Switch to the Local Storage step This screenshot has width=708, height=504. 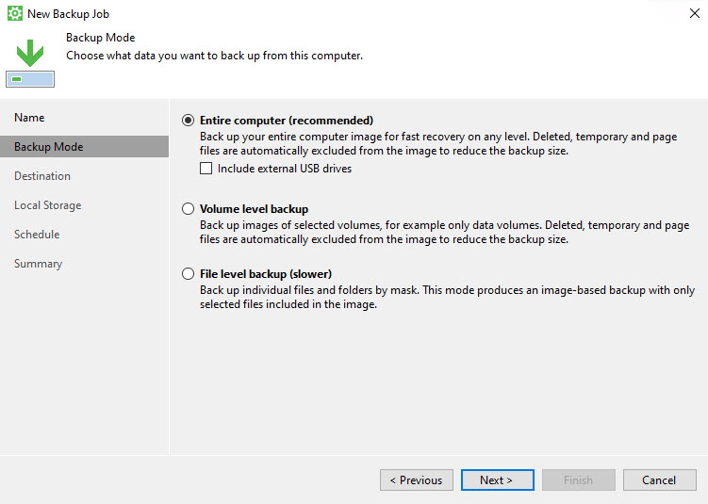click(47, 205)
